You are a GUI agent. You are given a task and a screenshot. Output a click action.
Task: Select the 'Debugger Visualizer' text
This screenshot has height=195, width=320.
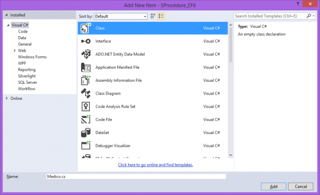click(113, 146)
